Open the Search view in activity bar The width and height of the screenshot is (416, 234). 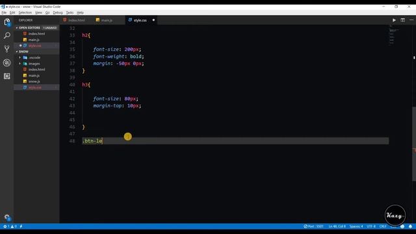[7, 36]
